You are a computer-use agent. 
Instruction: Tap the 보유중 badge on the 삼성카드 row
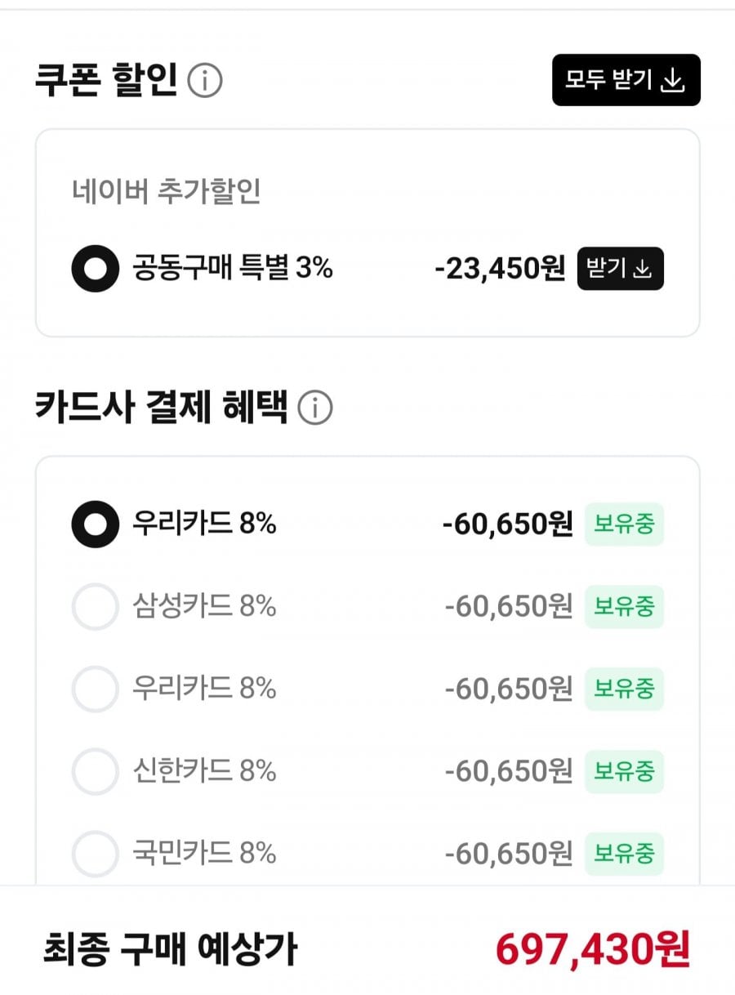click(x=624, y=606)
